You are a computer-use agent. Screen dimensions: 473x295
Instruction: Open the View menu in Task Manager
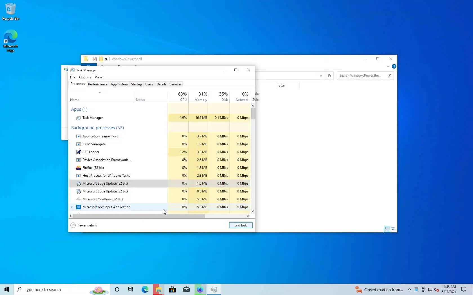pos(98,77)
